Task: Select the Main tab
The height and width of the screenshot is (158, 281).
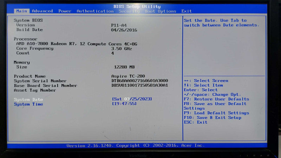Action: (21, 11)
